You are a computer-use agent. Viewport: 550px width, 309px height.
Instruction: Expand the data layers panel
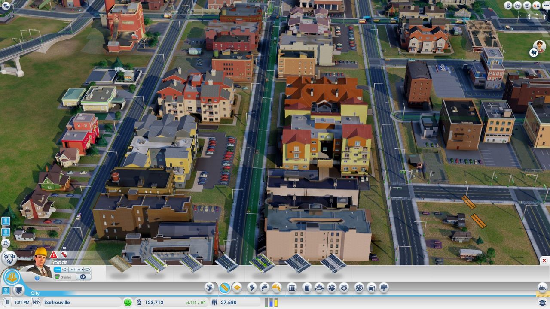542,302
